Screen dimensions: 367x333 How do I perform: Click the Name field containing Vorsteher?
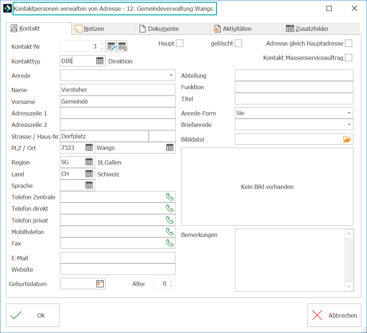[x=118, y=90]
